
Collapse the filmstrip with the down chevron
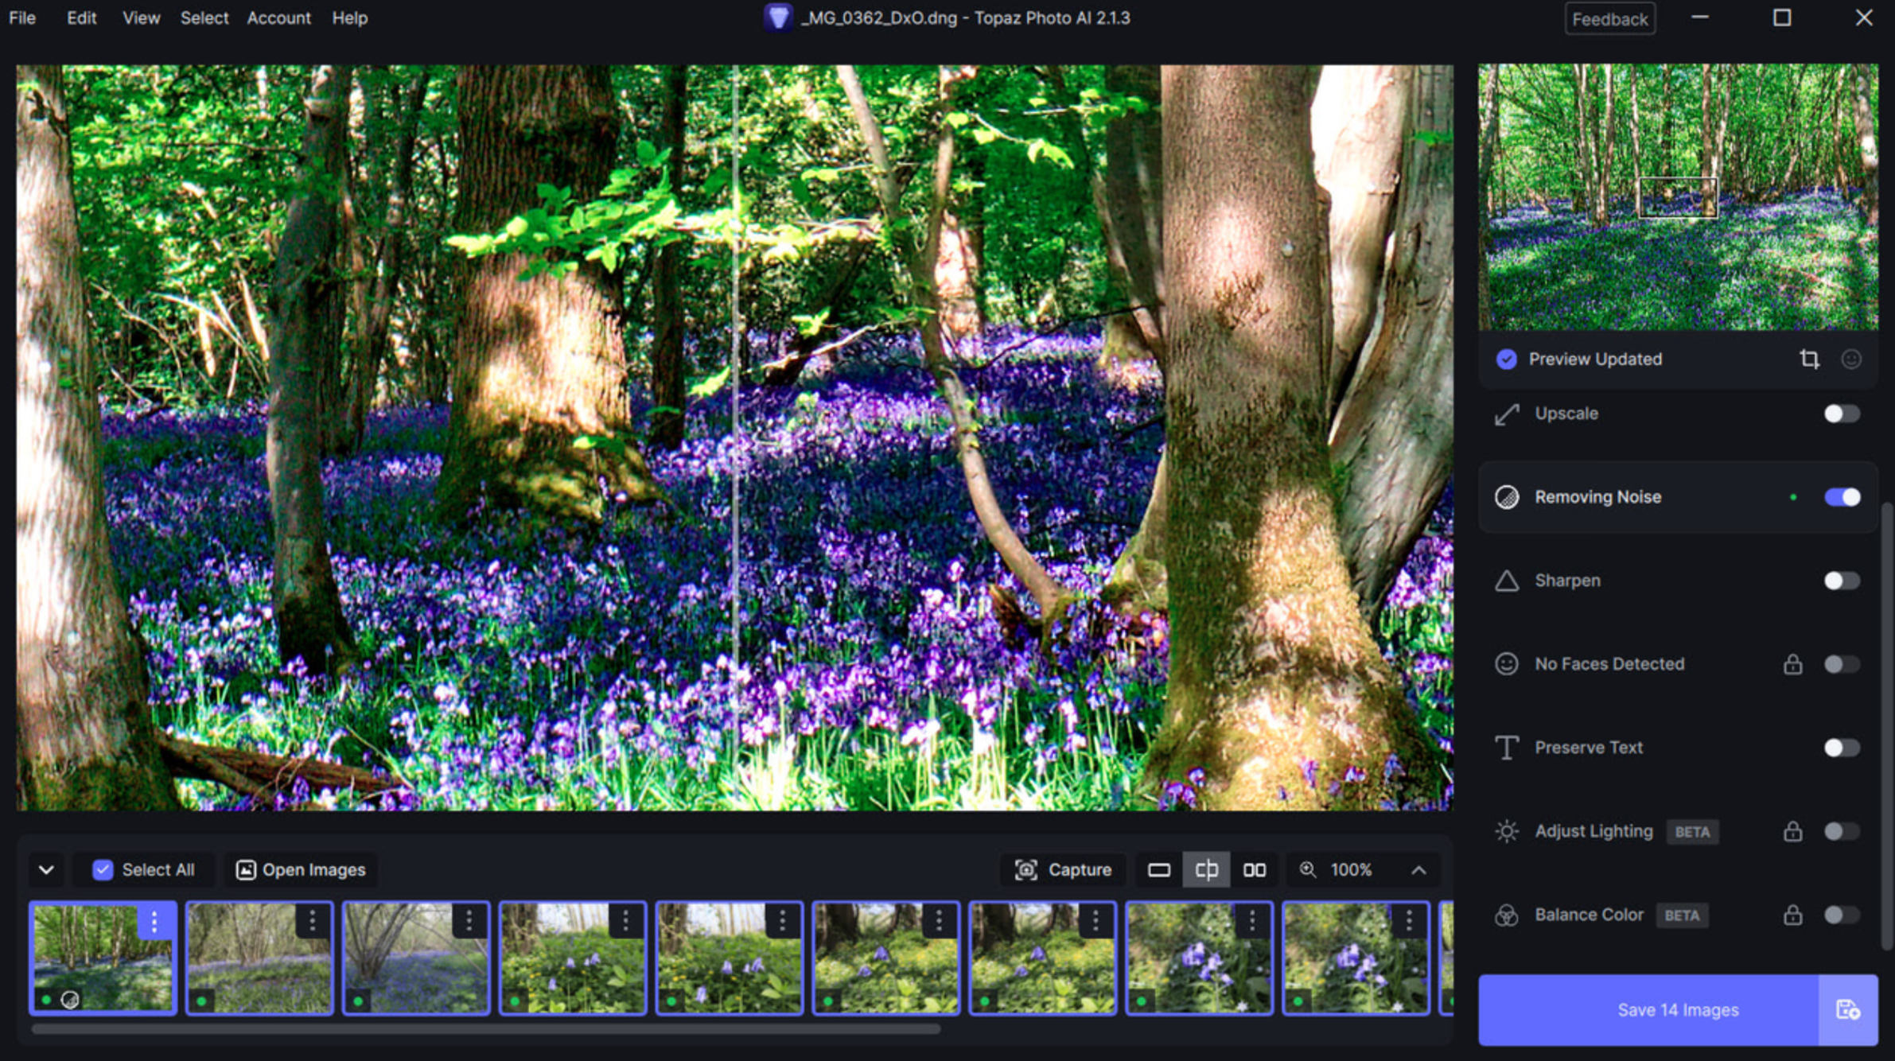46,870
